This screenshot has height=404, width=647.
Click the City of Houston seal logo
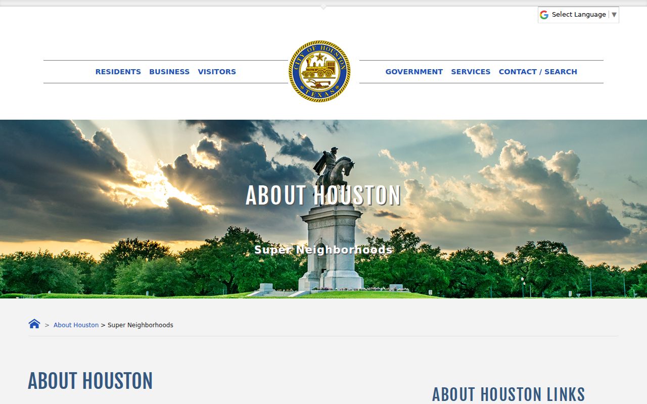tap(319, 71)
